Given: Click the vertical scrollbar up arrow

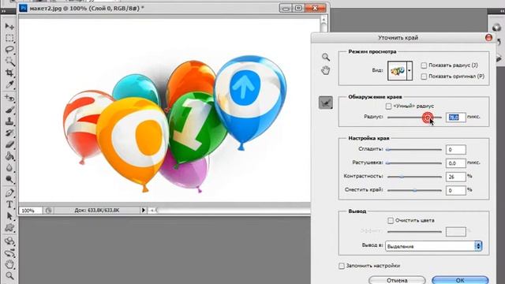Looking at the screenshot, I should pos(324,21).
